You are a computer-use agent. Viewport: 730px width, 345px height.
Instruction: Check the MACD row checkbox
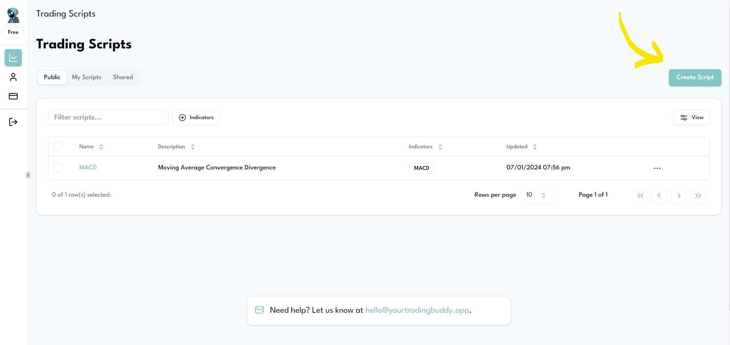[57, 168]
